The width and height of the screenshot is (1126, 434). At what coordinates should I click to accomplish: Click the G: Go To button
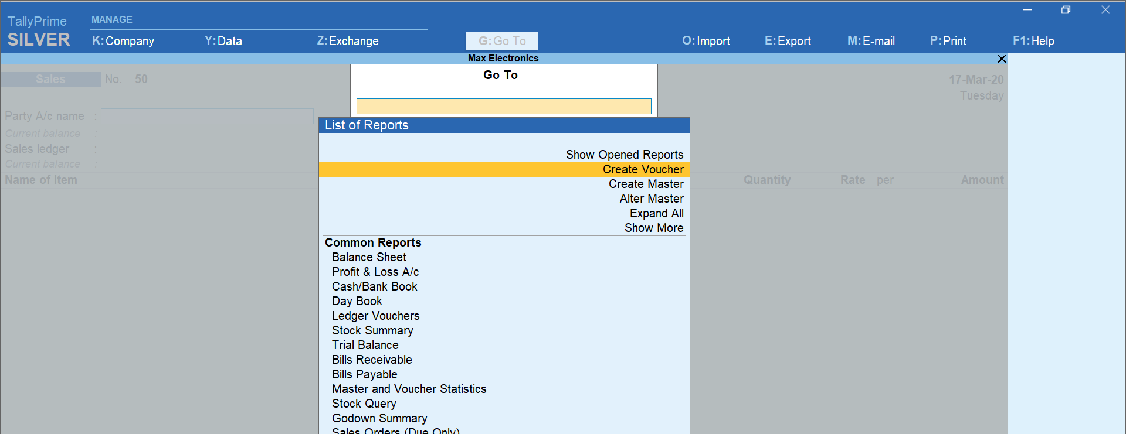(x=502, y=41)
